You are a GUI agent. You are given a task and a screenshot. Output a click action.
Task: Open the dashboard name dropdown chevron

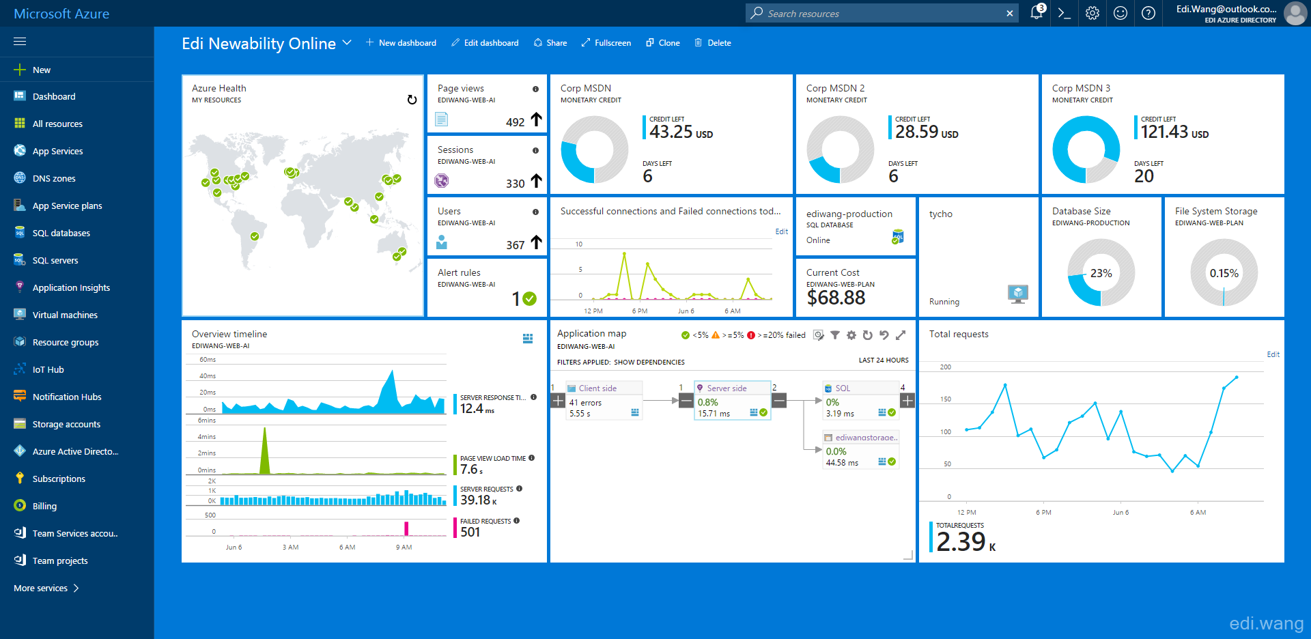coord(347,42)
